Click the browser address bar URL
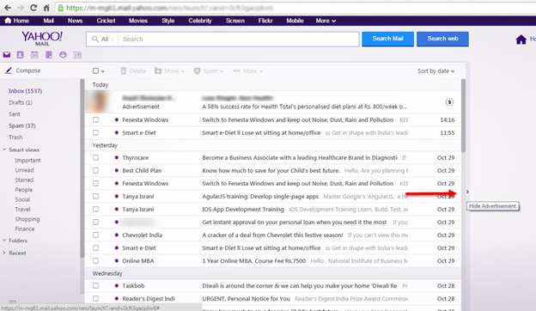Screen dimensions: 536x311 (x=169, y=8)
